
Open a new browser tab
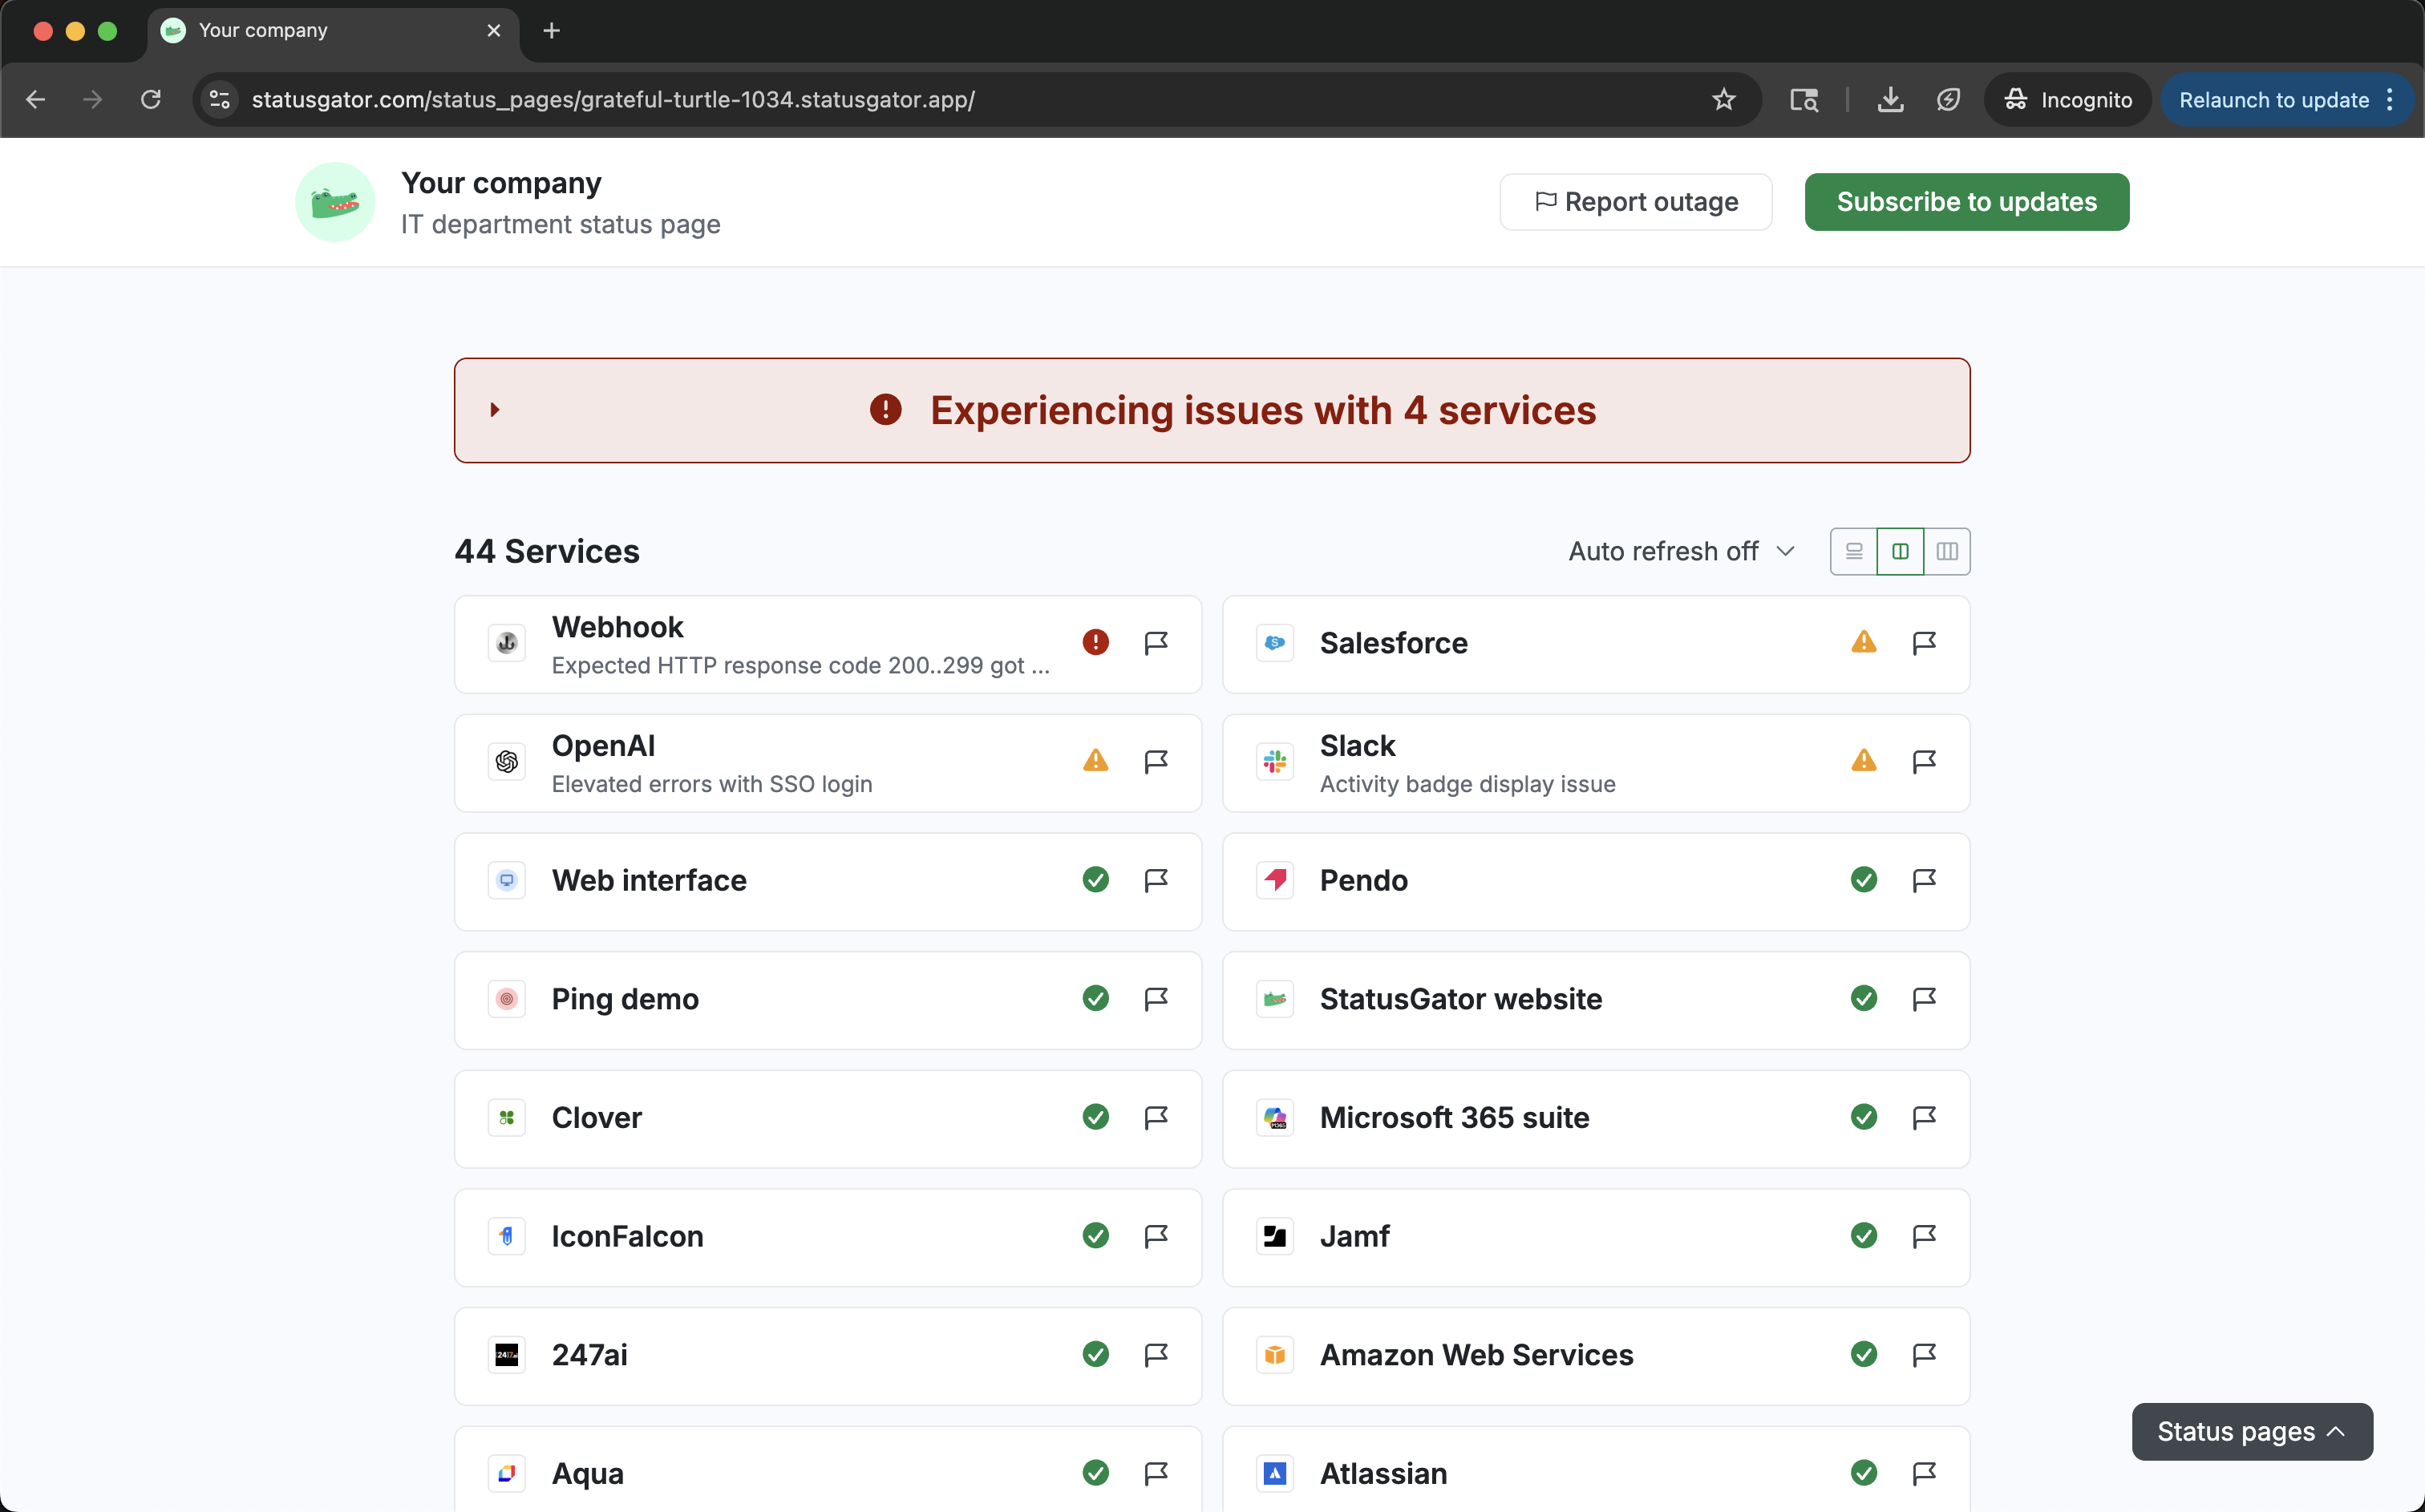pyautogui.click(x=551, y=31)
